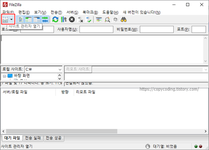Screen dimensions: 209x150
Task: Maximize the FileZilla window
Action: coord(188,5)
